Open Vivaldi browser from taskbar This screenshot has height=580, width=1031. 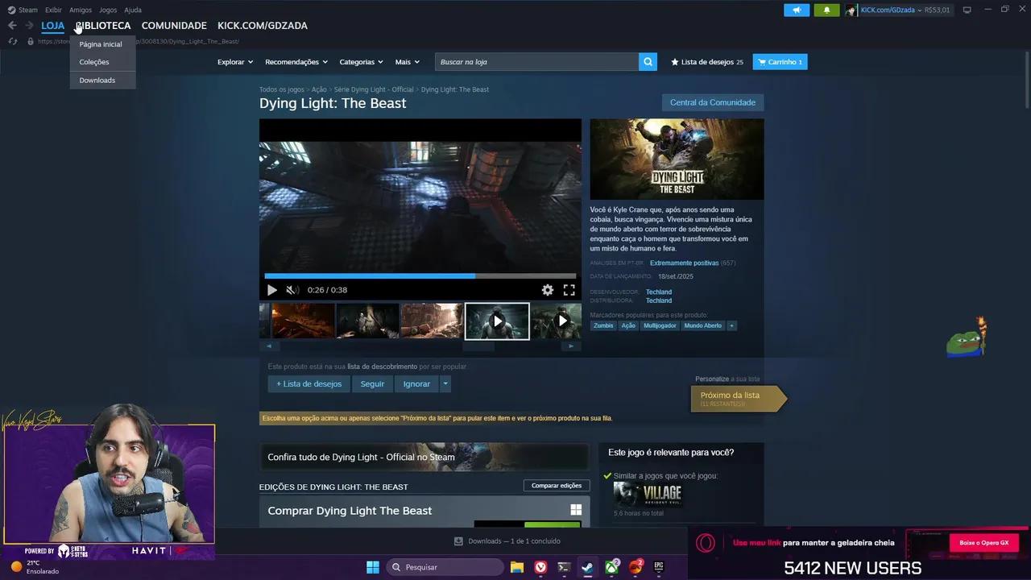(x=540, y=567)
